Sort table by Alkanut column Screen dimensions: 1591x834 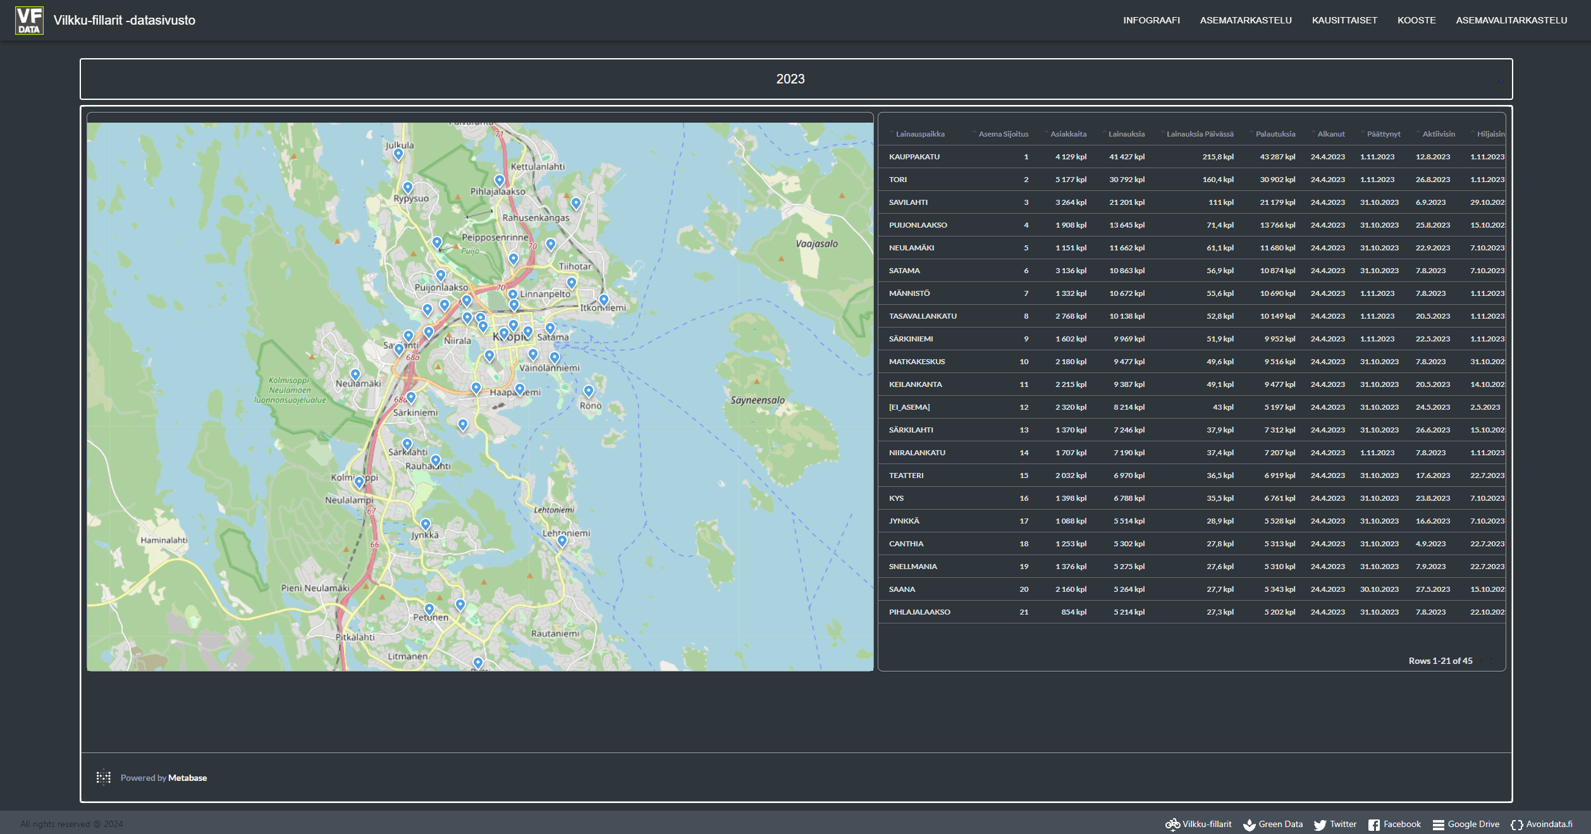pyautogui.click(x=1330, y=134)
